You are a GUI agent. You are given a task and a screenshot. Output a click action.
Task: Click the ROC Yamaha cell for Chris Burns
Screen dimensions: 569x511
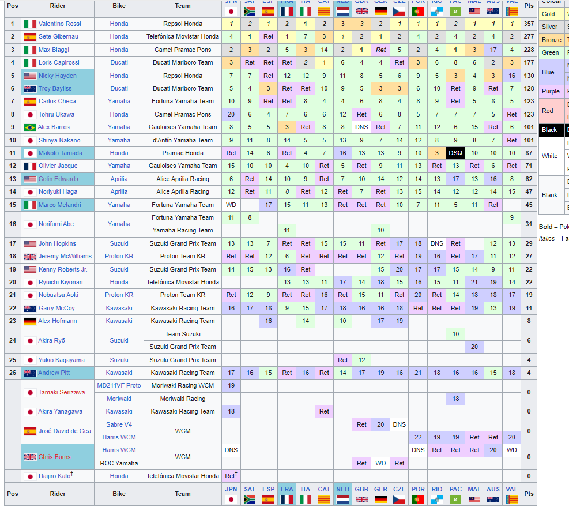119,464
